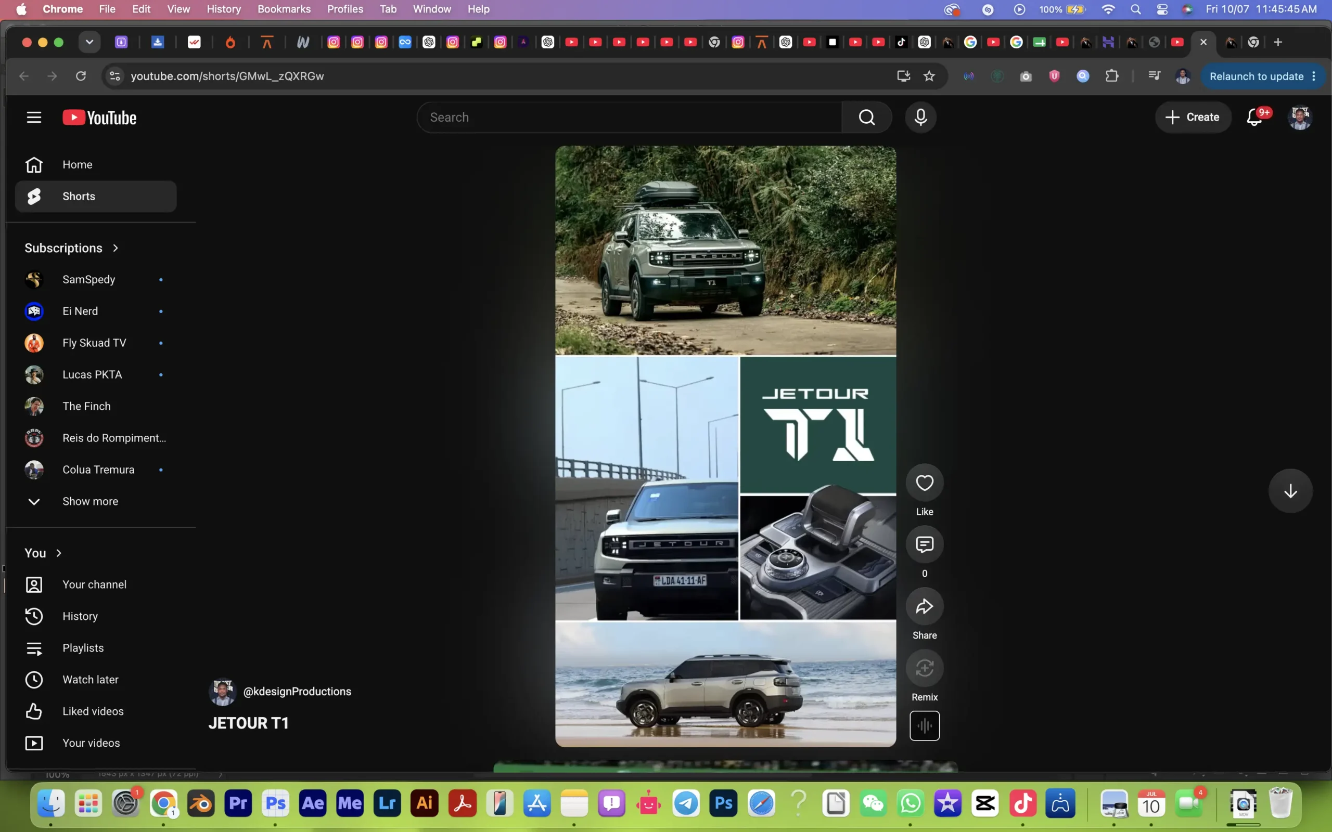Click the Create button
This screenshot has width=1332, height=832.
click(x=1193, y=117)
